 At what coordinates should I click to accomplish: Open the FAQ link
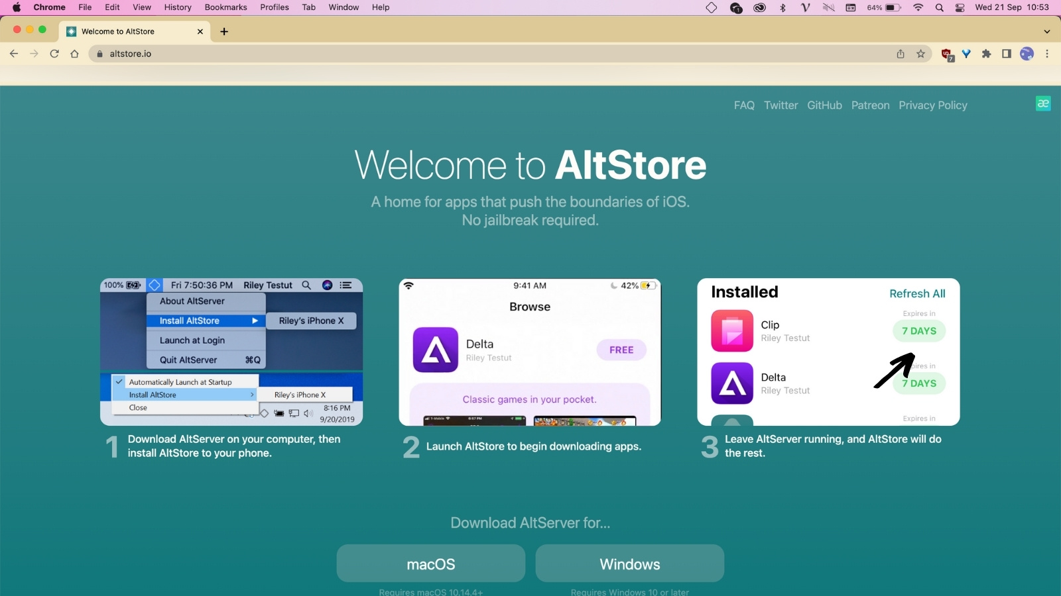click(x=744, y=105)
